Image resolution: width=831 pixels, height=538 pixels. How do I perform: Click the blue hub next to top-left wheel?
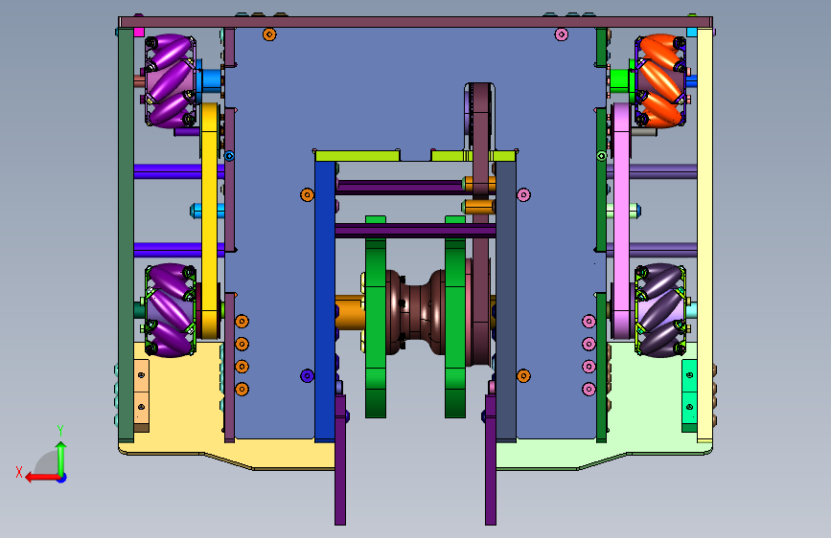pyautogui.click(x=210, y=80)
